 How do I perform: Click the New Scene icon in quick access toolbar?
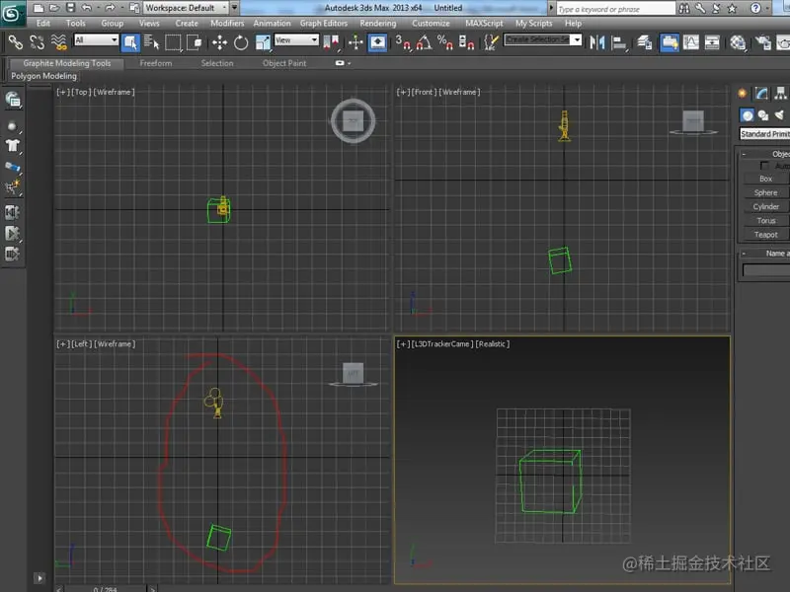pos(39,8)
